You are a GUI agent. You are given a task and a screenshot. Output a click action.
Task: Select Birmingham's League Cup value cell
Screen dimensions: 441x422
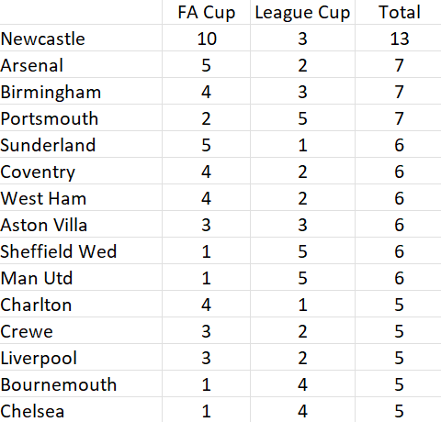302,91
